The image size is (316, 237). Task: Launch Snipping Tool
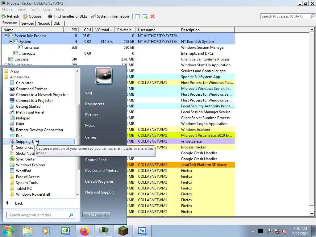point(39,141)
